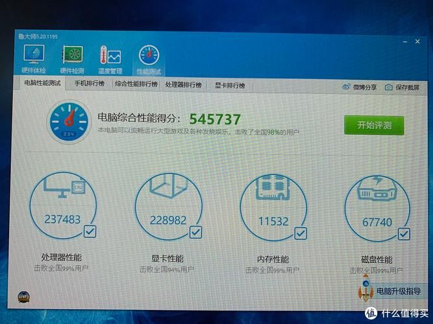Click the large speedometer gauge icon
Screen dimensions: 433x324
69,122
